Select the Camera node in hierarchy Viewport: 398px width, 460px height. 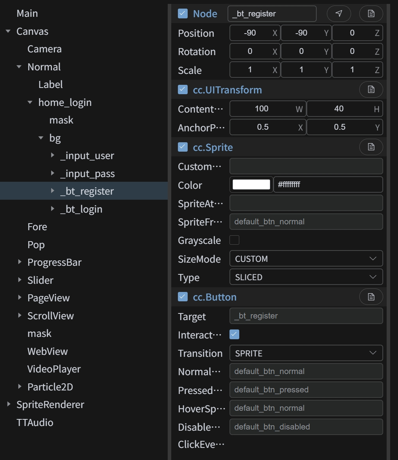coord(45,49)
